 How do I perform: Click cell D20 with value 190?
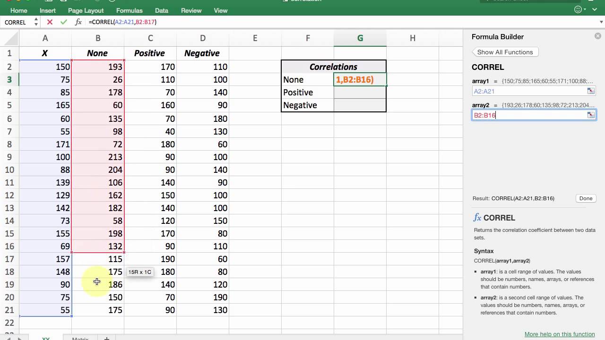[203, 297]
